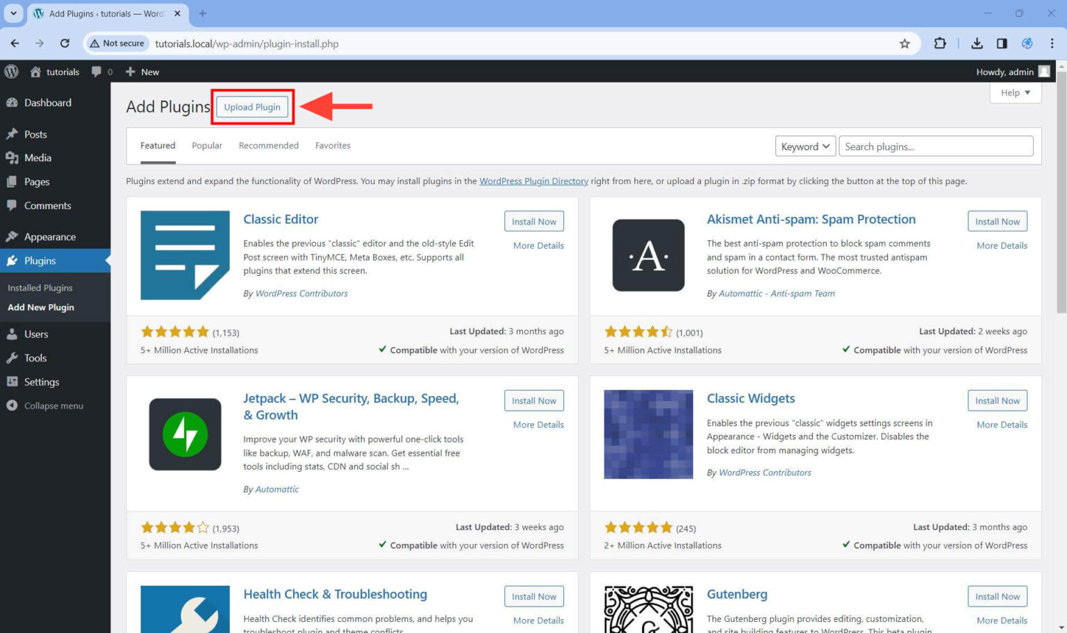
Task: Open the WordPress logo menu
Action: [11, 72]
